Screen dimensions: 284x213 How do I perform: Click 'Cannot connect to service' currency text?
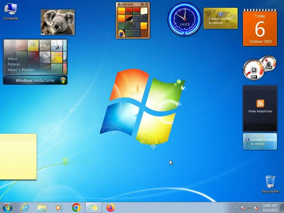click(220, 21)
